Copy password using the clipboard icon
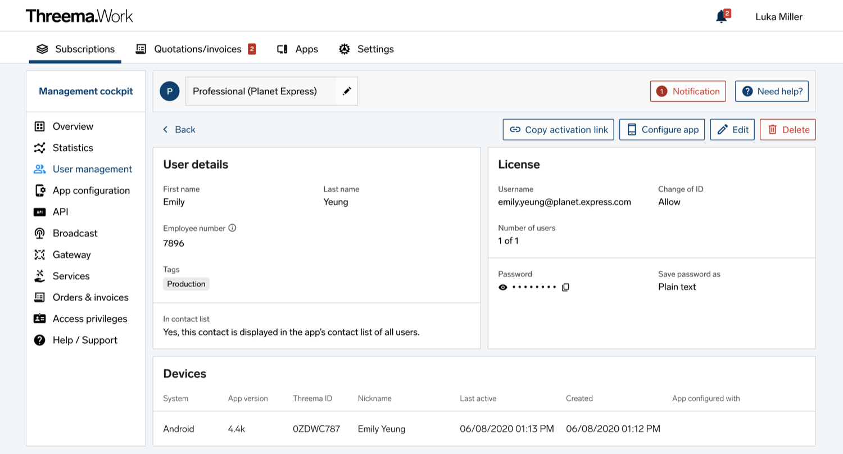 click(565, 287)
